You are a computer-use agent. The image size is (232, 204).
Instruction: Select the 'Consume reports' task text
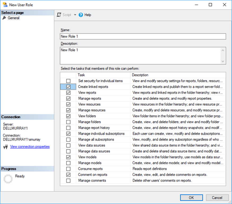pyautogui.click(x=90, y=169)
